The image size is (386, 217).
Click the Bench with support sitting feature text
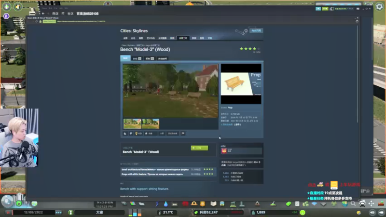tap(144, 189)
